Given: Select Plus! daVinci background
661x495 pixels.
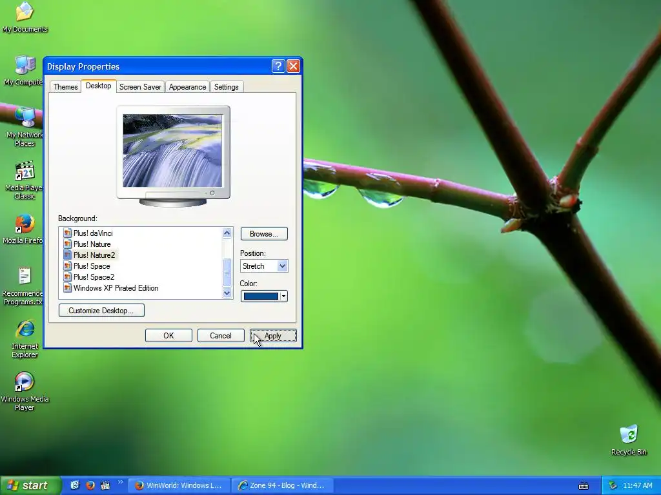Looking at the screenshot, I should click(x=88, y=233).
